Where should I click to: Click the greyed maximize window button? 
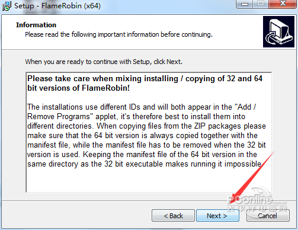261,4
